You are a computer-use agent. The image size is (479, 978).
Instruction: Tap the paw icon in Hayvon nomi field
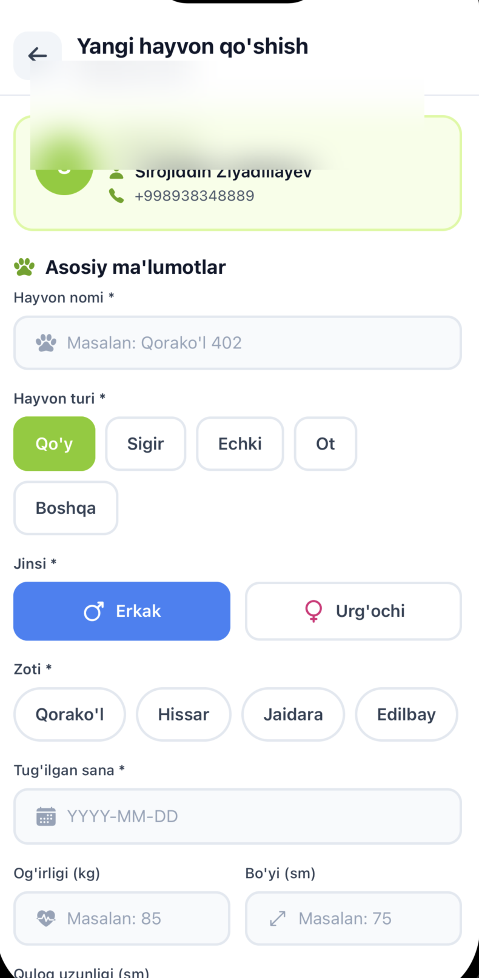tap(46, 343)
